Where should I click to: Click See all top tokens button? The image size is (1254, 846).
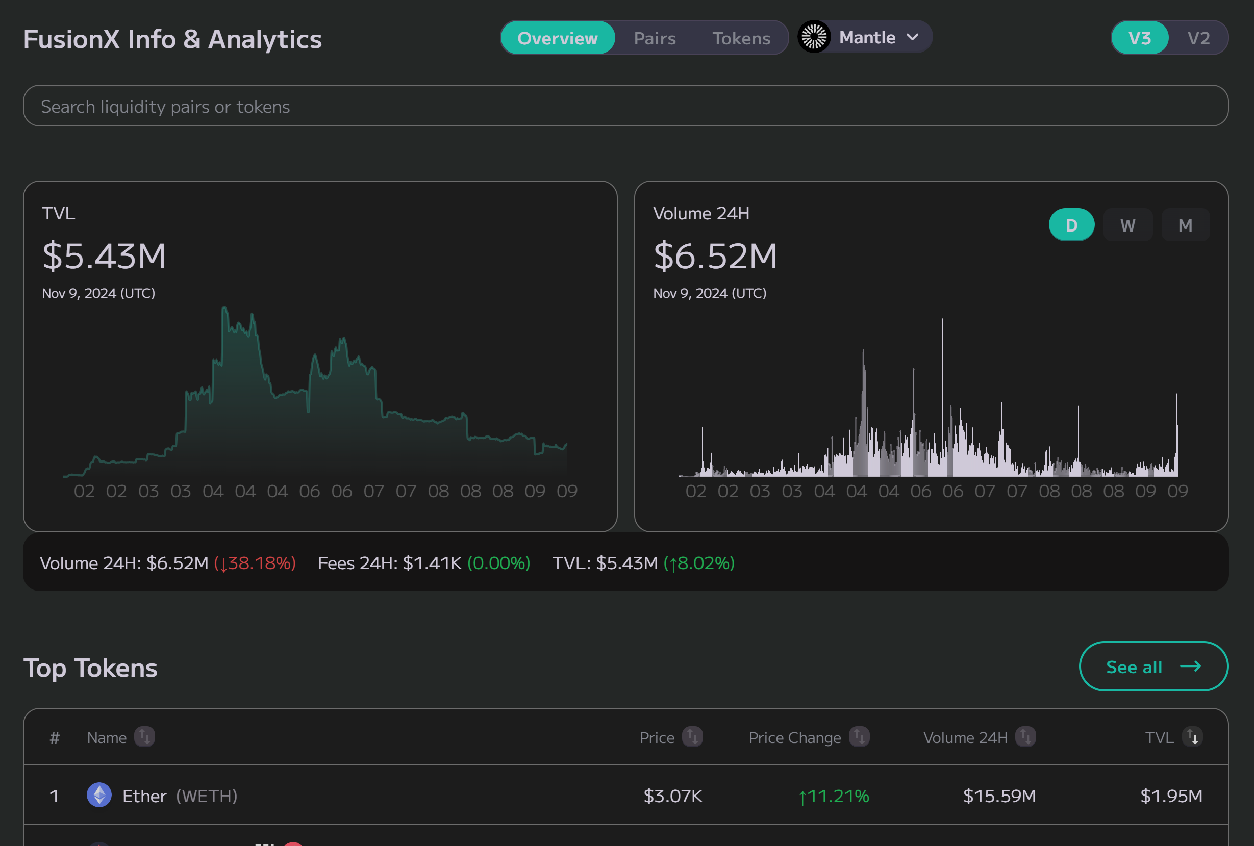1153,666
